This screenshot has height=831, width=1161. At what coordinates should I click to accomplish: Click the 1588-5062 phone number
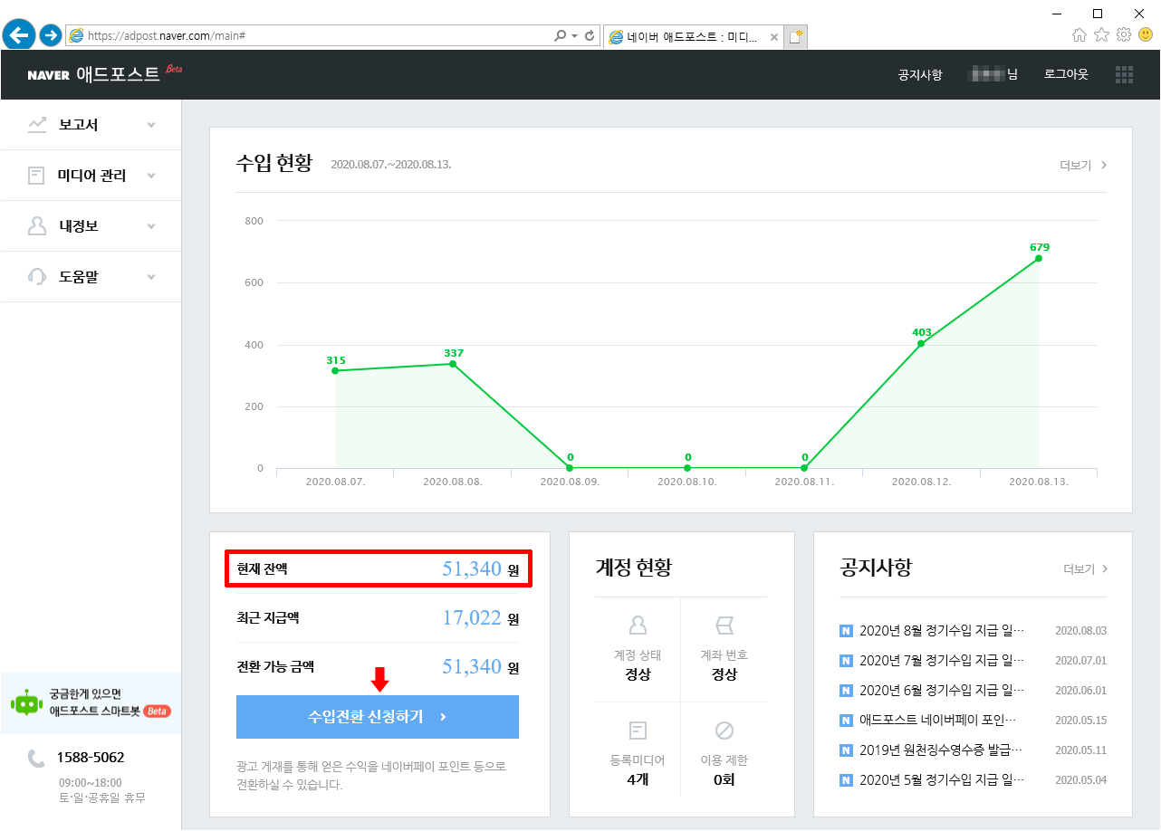pos(91,758)
